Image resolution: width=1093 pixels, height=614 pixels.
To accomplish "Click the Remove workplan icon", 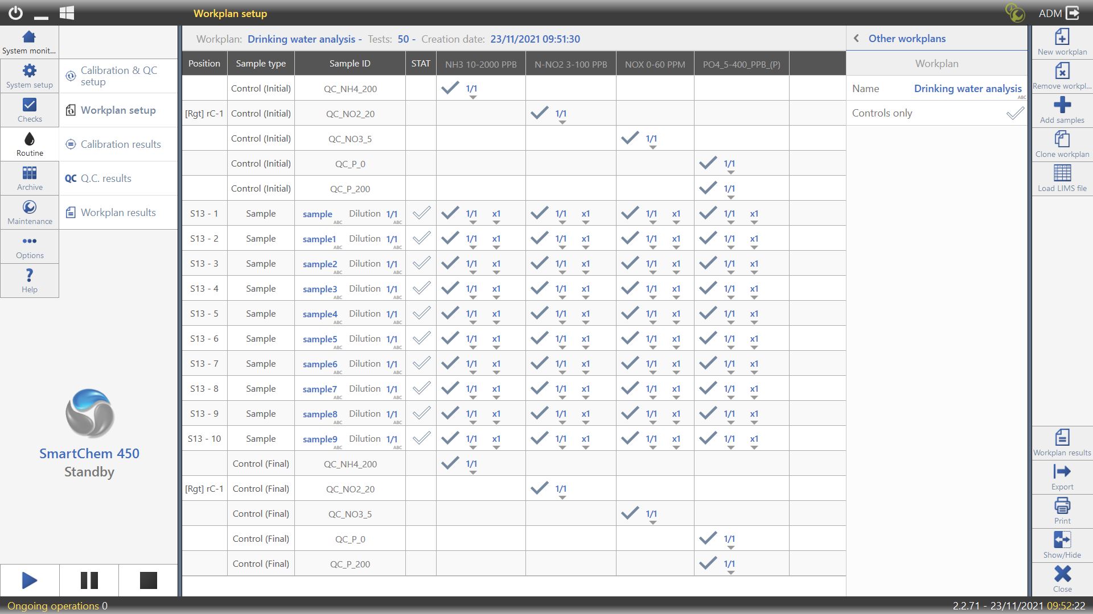I will point(1062,72).
